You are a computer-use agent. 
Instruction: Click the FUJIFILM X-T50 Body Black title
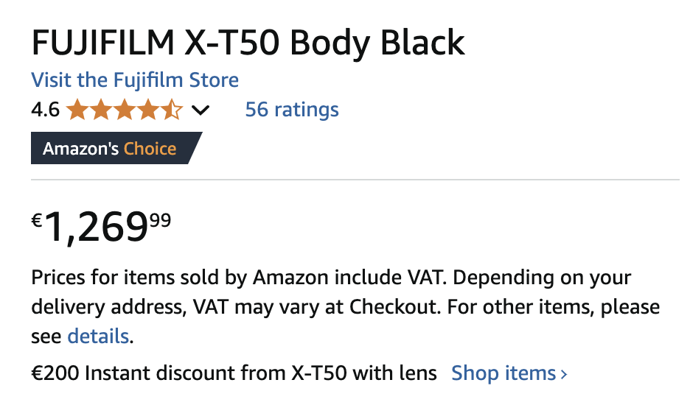[248, 43]
